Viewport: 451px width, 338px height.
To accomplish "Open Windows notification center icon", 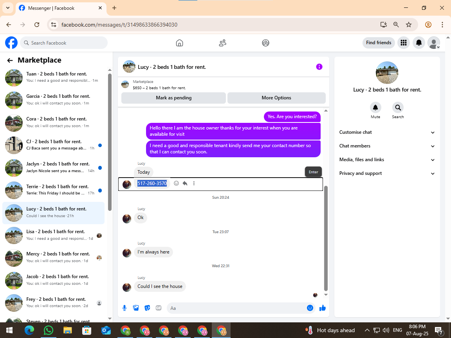I will point(438,330).
